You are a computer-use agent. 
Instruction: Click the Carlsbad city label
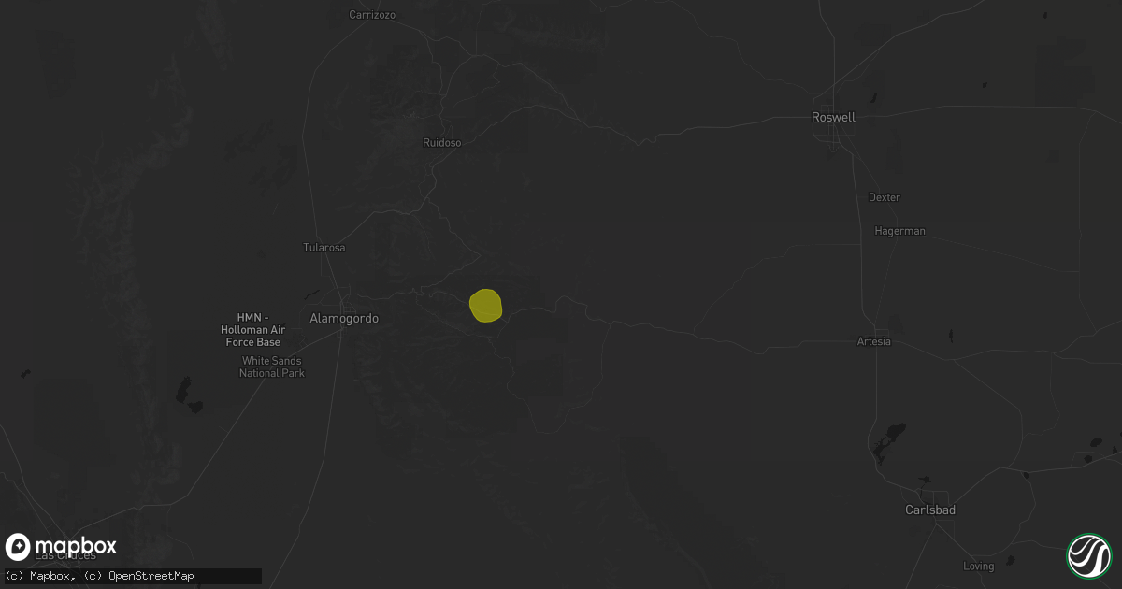[930, 510]
